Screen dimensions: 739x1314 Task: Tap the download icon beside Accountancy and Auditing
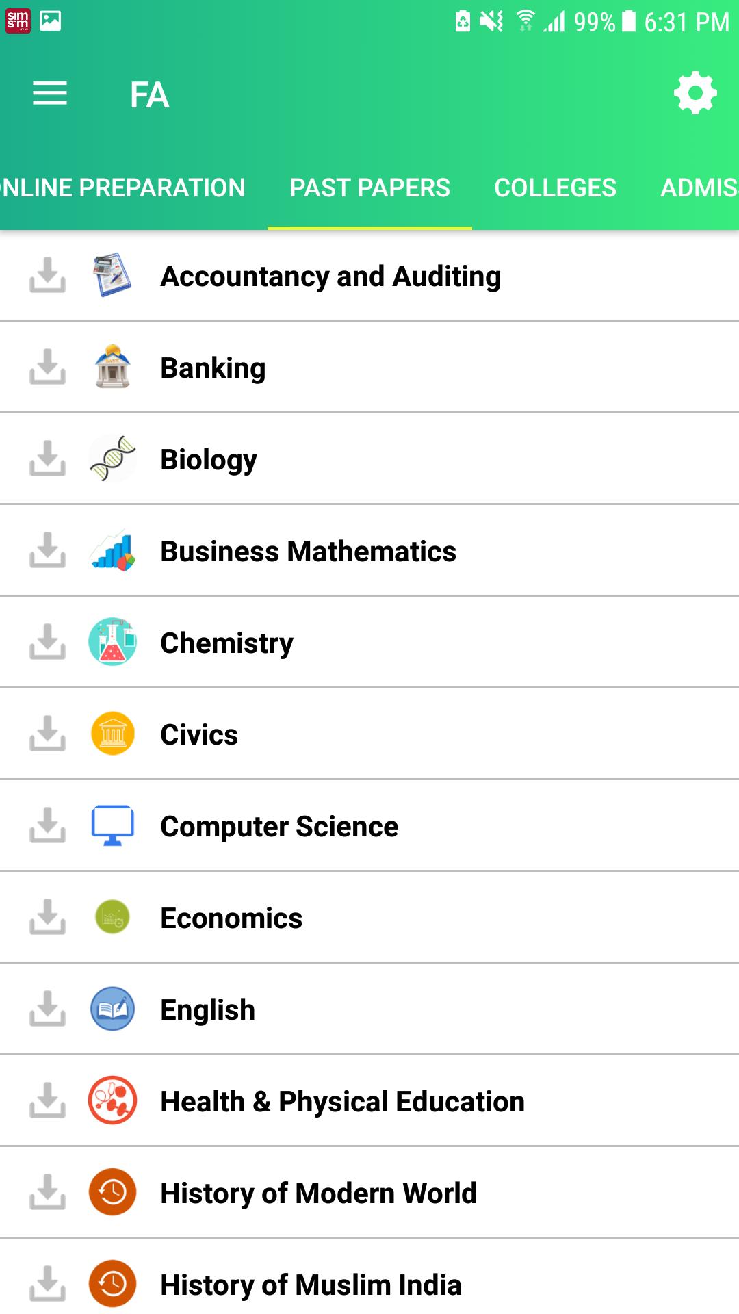point(47,275)
